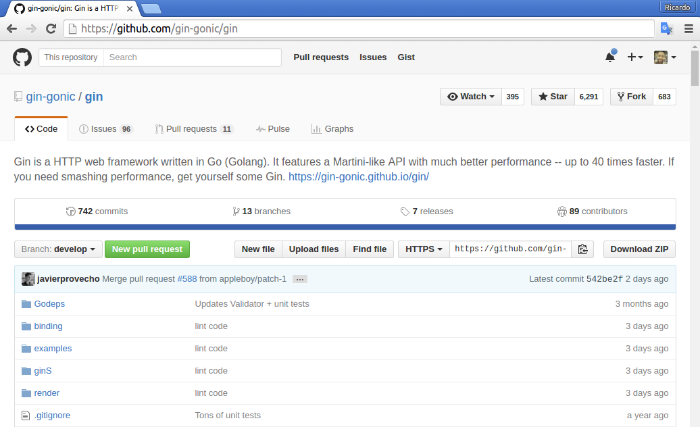Click the copy clone URL clipboard icon
This screenshot has height=427, width=700.
tap(582, 249)
